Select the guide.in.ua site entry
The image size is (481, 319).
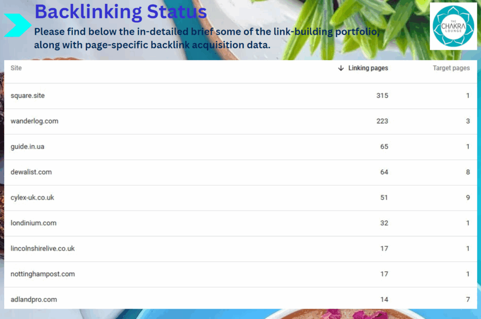(27, 146)
